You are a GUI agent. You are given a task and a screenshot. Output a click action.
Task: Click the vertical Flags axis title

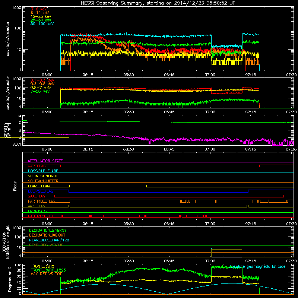click(15, 186)
